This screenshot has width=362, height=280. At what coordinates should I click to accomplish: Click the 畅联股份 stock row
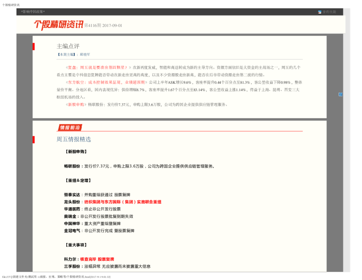click(140, 166)
